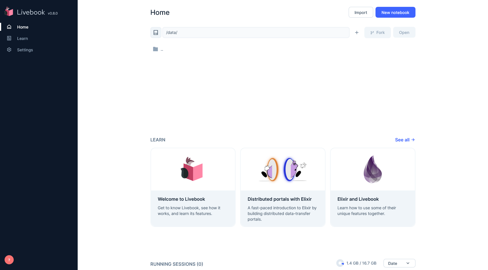Image resolution: width=488 pixels, height=270 pixels.
Task: Click the Livebook logo icon
Action: 9,12
